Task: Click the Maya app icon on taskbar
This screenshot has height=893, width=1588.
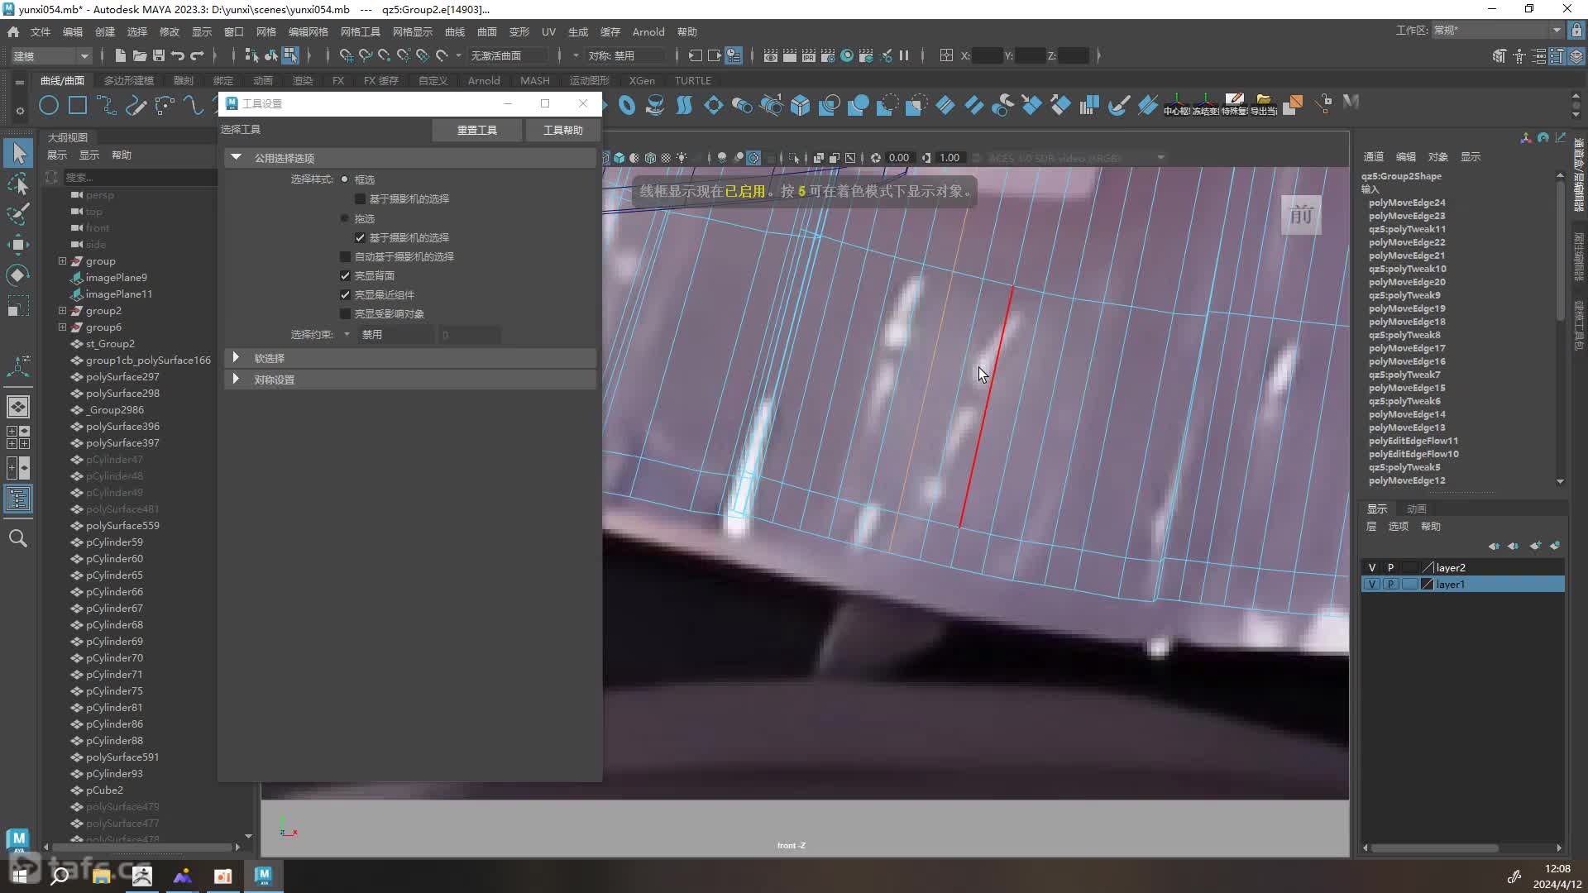Action: (263, 876)
